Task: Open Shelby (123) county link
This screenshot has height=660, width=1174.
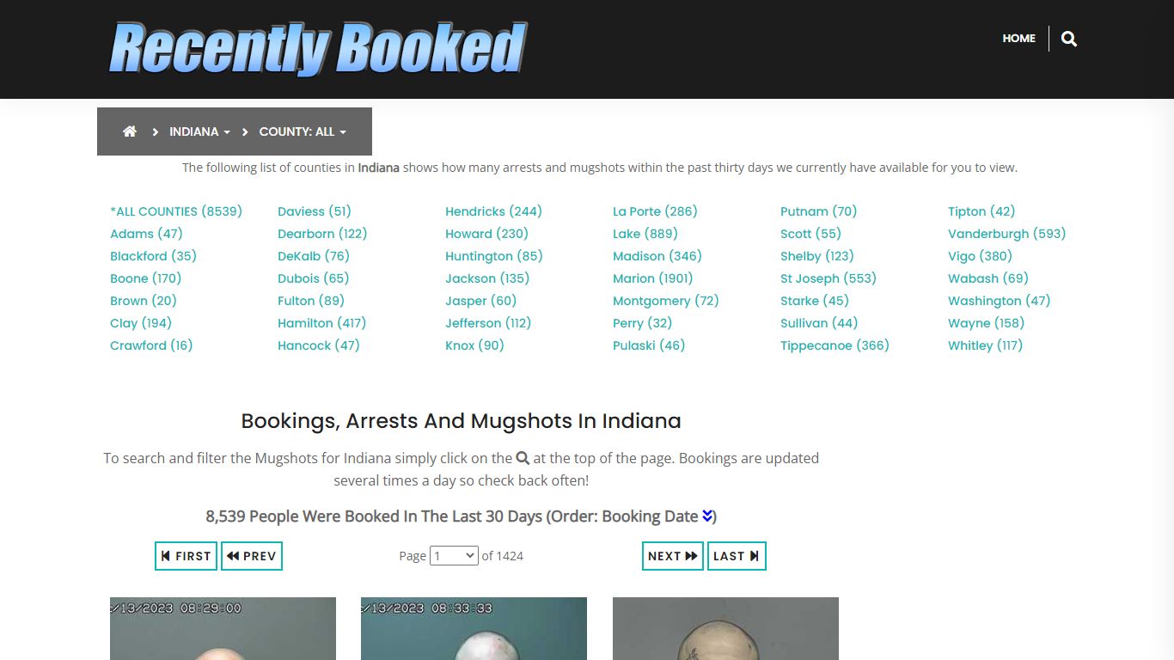Action: pyautogui.click(x=817, y=256)
